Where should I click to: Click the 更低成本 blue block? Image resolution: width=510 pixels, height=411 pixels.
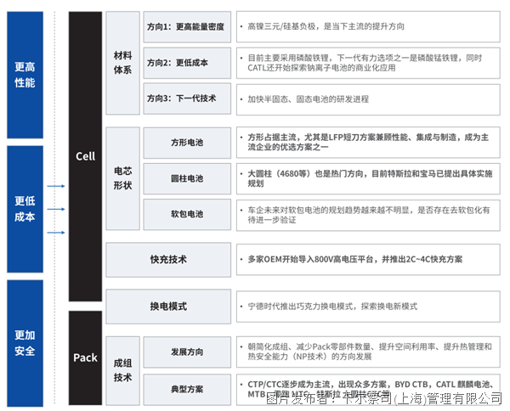pos(25,209)
